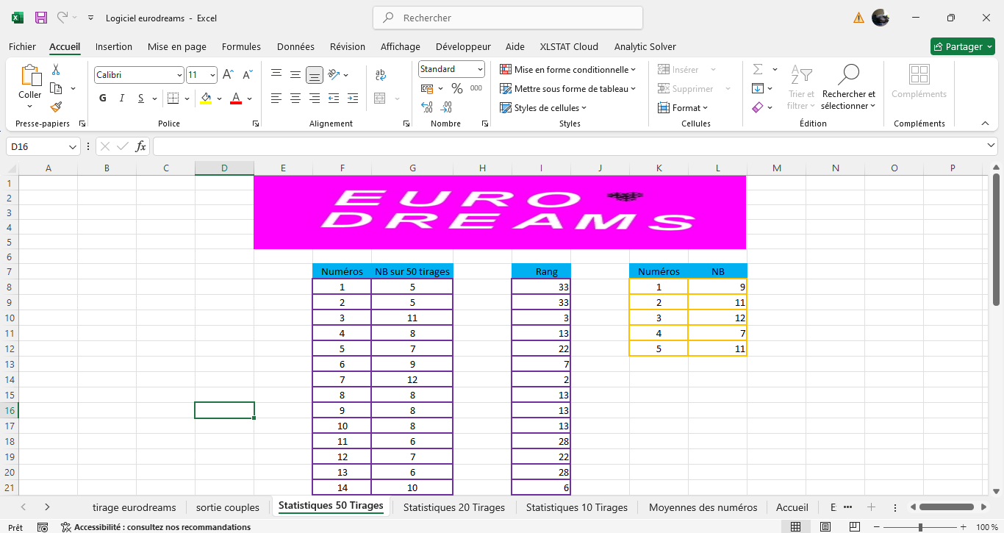1004x533 pixels.
Task: Click the insert function fx icon
Action: pyautogui.click(x=141, y=146)
